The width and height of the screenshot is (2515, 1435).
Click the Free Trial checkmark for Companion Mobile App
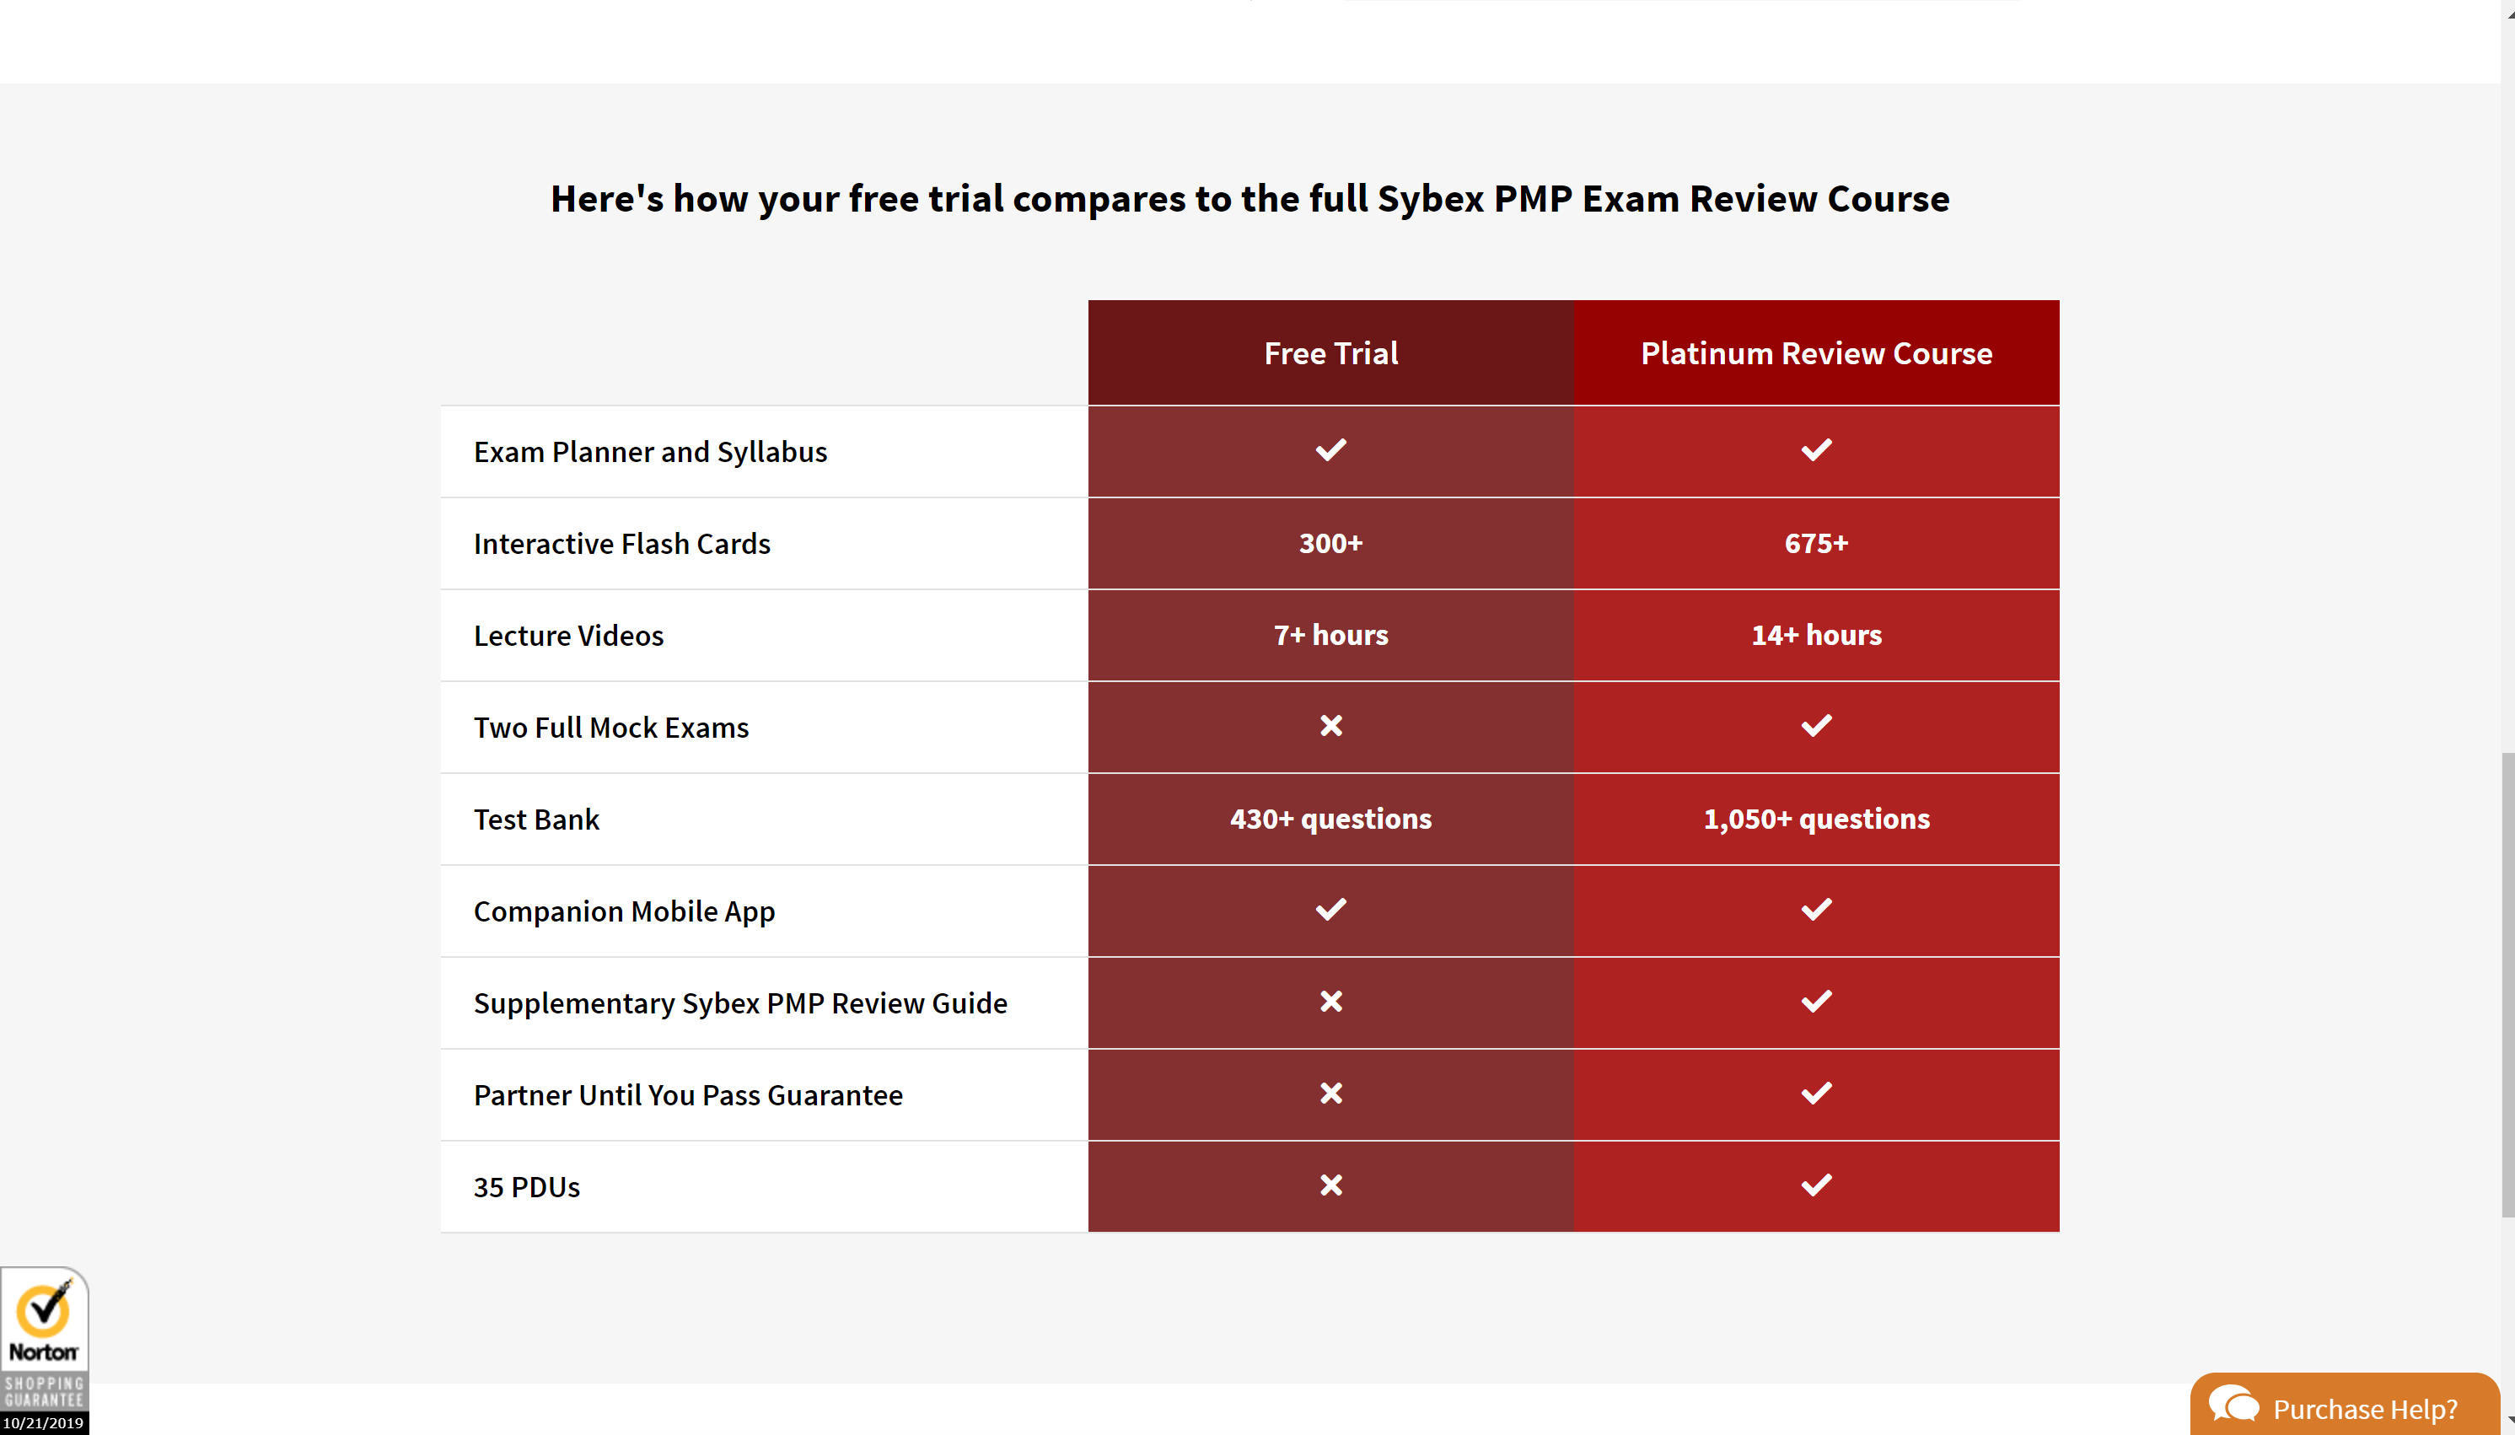pos(1330,910)
